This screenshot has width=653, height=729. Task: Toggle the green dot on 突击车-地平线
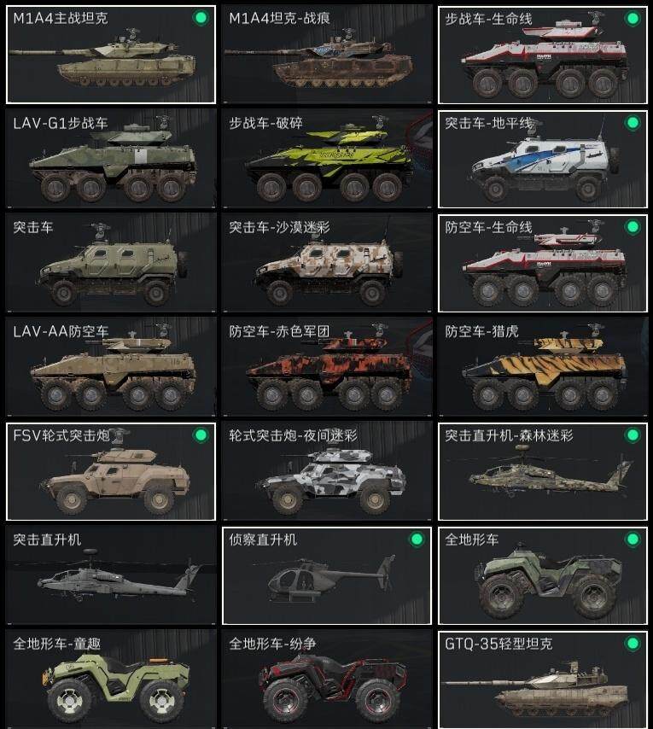[x=633, y=123]
